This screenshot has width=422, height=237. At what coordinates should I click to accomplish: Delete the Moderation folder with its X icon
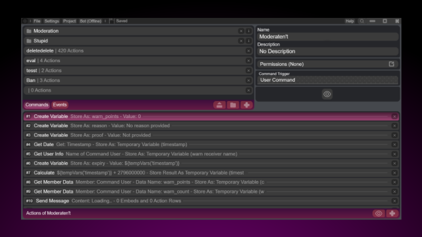pos(241,31)
